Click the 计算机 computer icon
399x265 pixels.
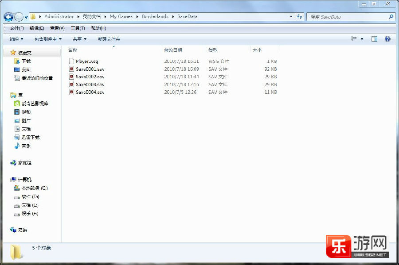[x=13, y=180]
